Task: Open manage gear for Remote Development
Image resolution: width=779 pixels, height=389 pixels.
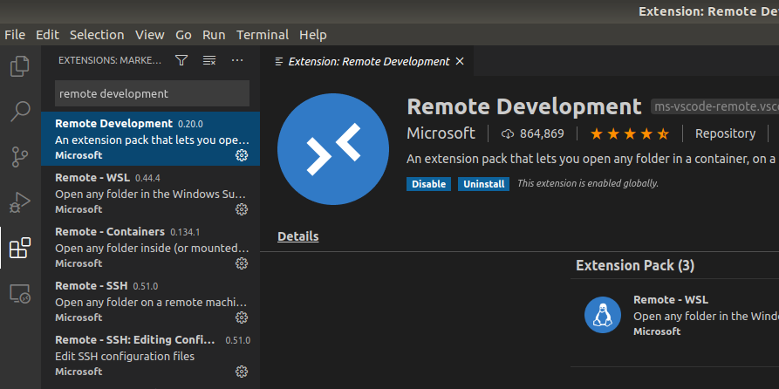Action: click(x=242, y=155)
